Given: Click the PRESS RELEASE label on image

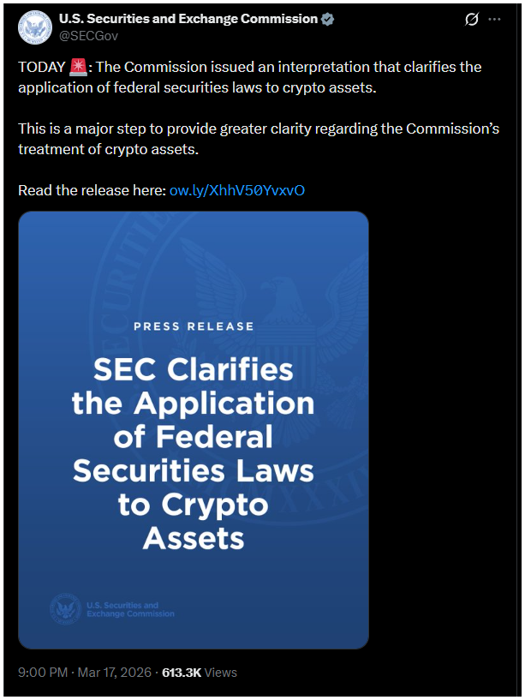Looking at the screenshot, I should (194, 326).
